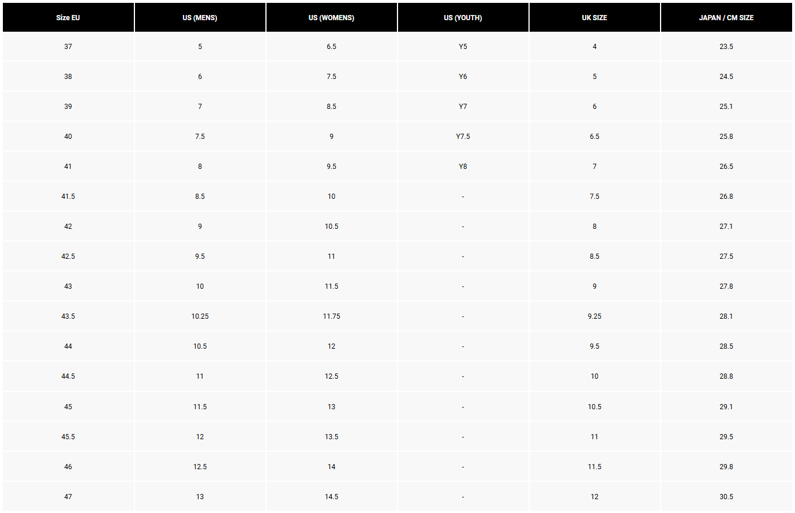
Task: Click Japan size 23.5 cell
Action: point(726,47)
